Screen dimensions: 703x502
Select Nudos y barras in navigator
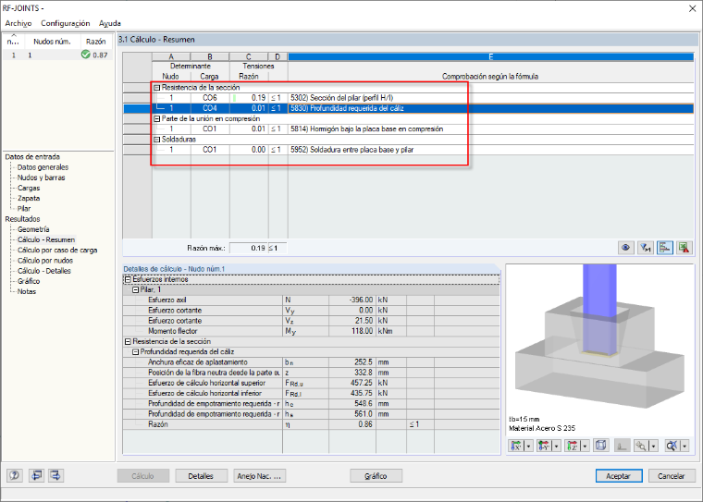(42, 178)
